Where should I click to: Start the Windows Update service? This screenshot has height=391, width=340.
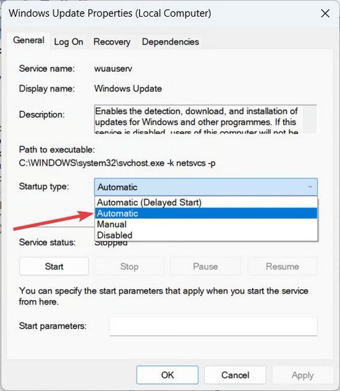[x=54, y=266]
